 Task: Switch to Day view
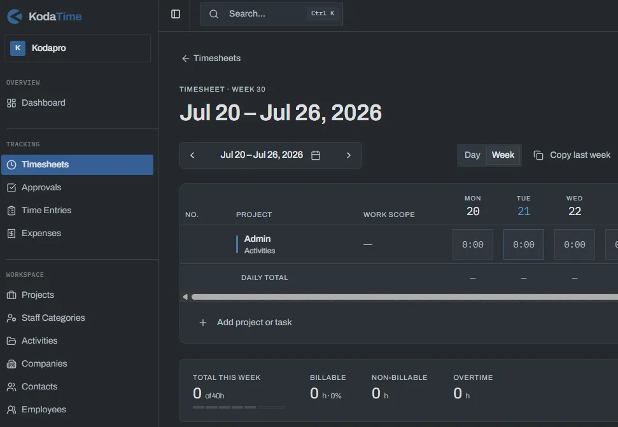coord(472,155)
